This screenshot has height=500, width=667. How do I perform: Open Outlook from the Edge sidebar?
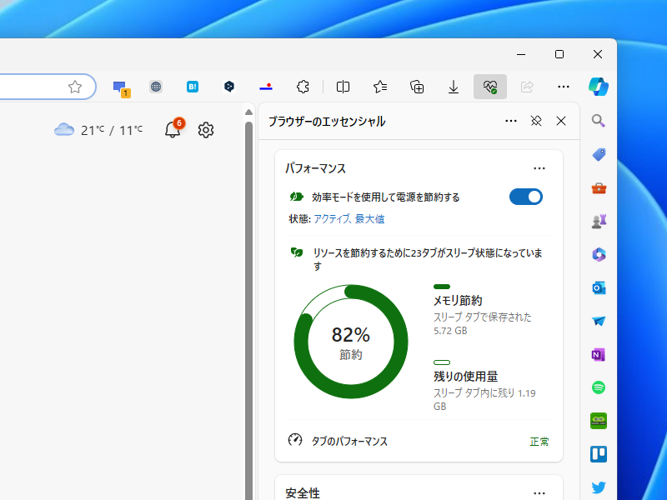(598, 287)
